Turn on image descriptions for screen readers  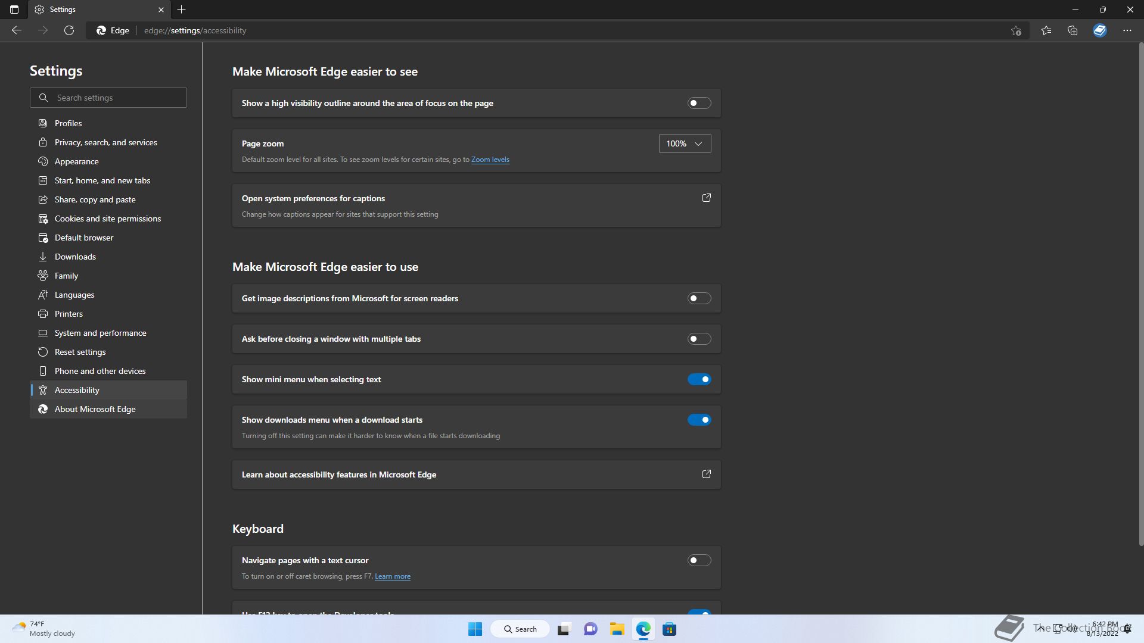click(700, 298)
